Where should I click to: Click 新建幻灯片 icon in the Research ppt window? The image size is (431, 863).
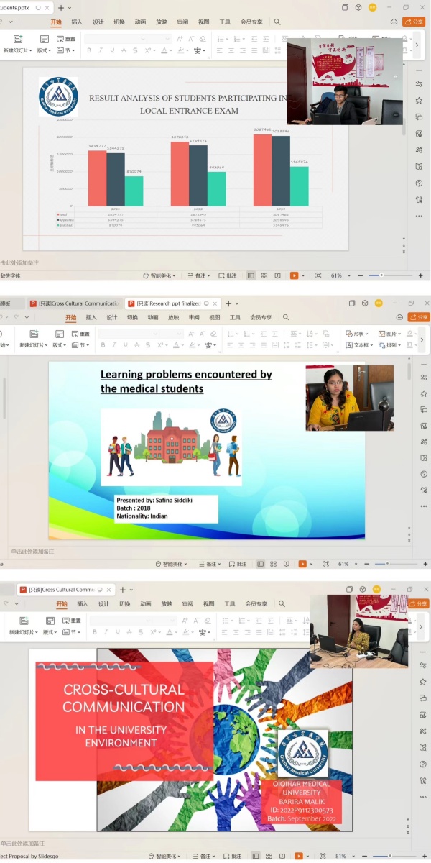pyautogui.click(x=33, y=334)
